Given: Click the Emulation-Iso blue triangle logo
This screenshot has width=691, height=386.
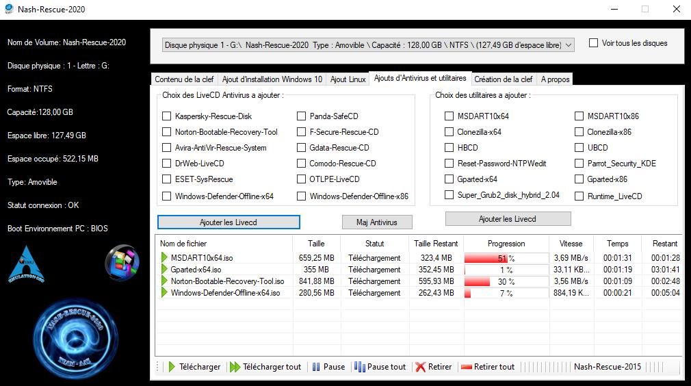Looking at the screenshot, I should coord(26,264).
